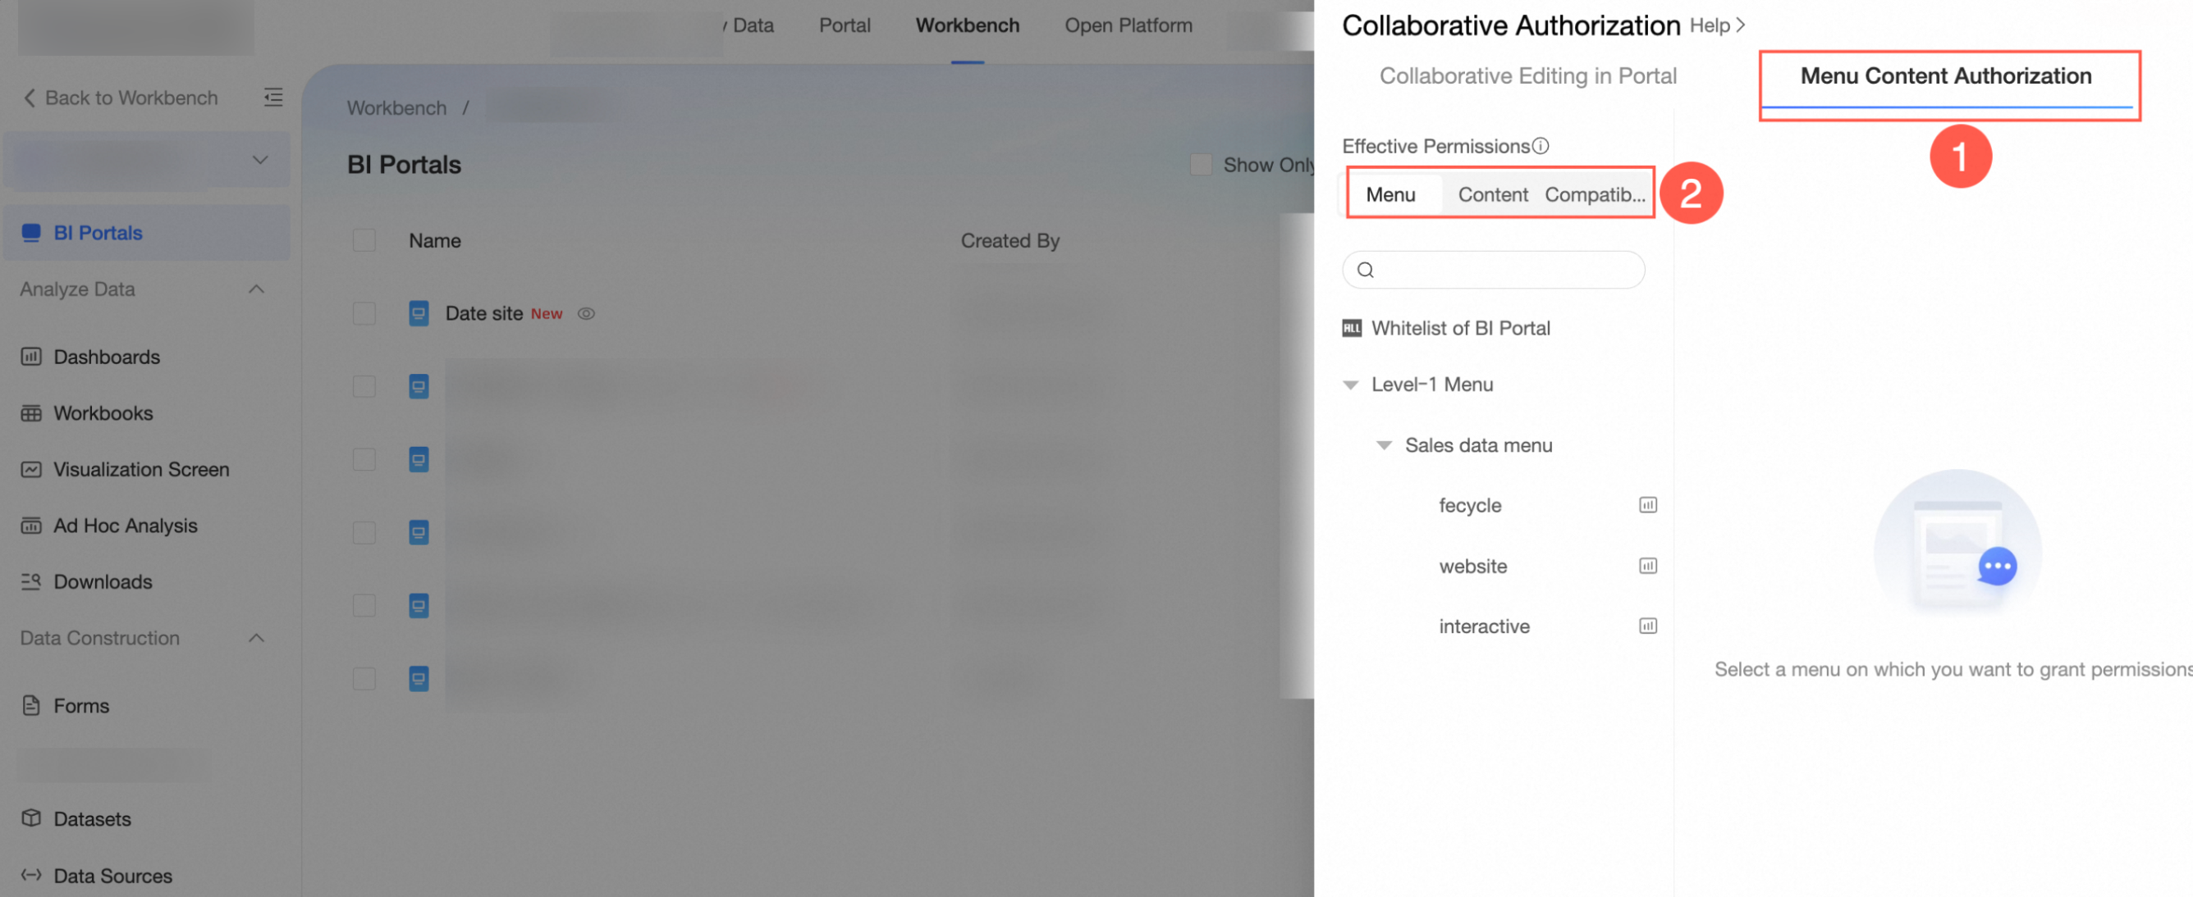Click the dashboard icon next to website

[x=1648, y=567]
